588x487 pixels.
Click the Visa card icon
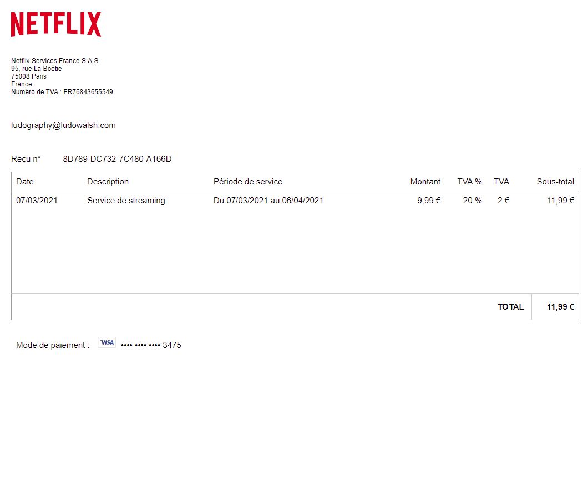[x=107, y=343]
